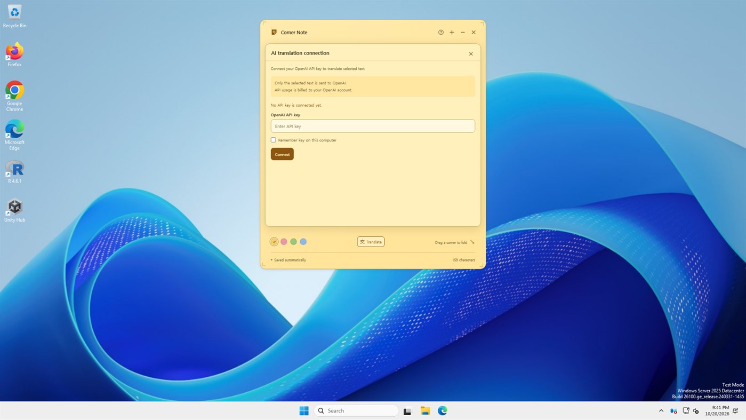Click the Corner Note app logo icon
Viewport: 746px width, 420px height.
pos(274,33)
